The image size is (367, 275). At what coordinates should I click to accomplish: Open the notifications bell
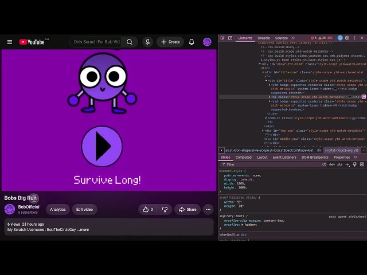point(192,42)
